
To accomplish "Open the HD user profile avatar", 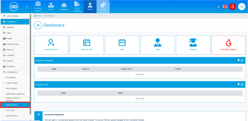I will (242, 7).
